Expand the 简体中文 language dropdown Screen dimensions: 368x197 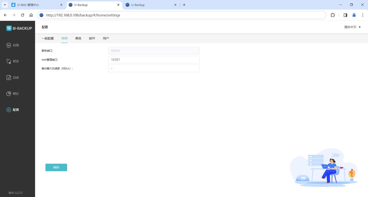coord(352,27)
